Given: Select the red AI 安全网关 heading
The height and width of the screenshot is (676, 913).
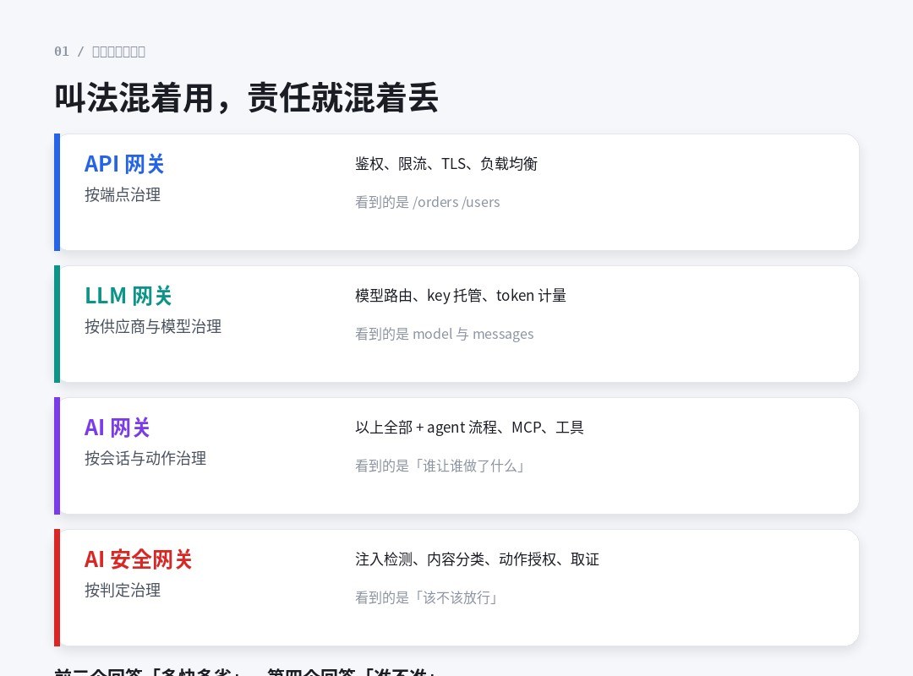Looking at the screenshot, I should [x=138, y=559].
